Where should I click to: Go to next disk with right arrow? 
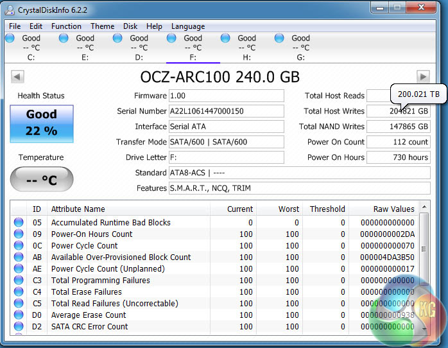coord(423,77)
